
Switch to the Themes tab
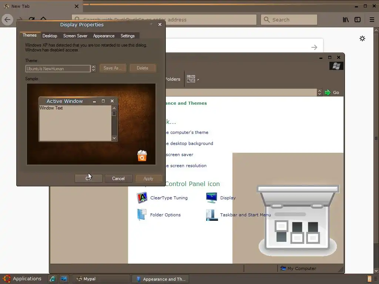[x=30, y=35]
